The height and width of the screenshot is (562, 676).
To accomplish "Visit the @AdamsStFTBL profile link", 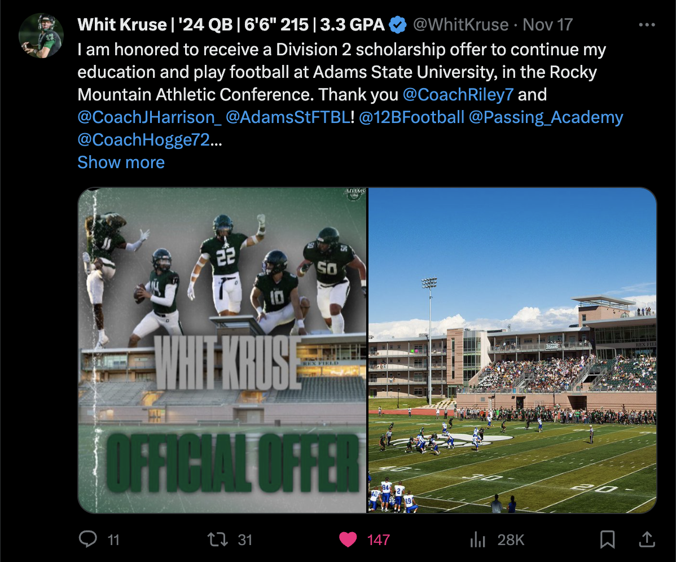I will [288, 117].
